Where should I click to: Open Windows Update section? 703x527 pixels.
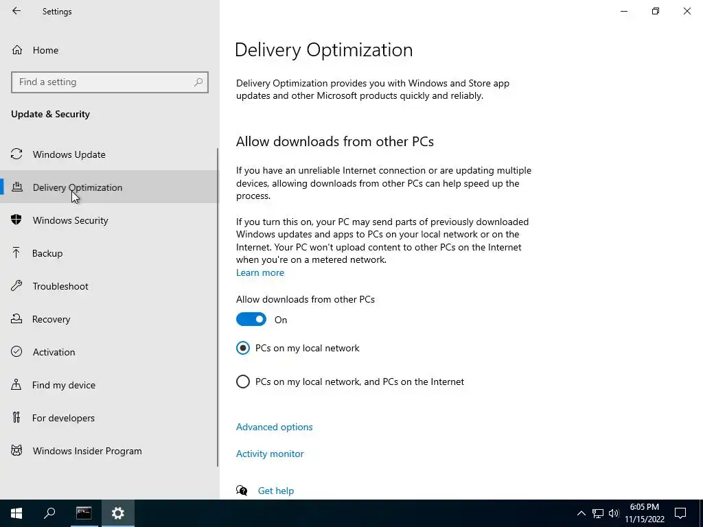tap(108, 154)
